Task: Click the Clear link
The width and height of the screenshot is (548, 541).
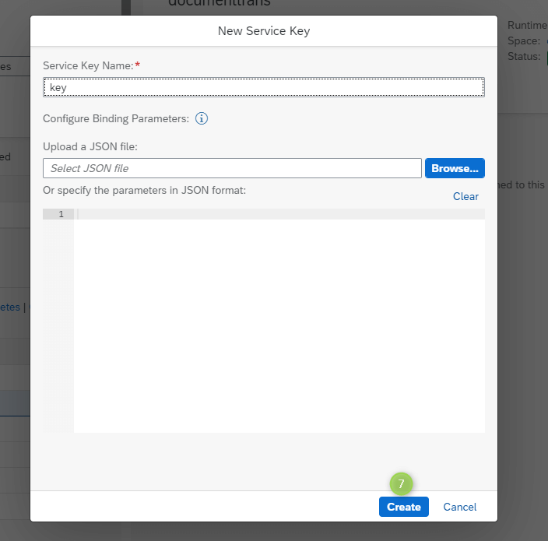Action: click(465, 196)
